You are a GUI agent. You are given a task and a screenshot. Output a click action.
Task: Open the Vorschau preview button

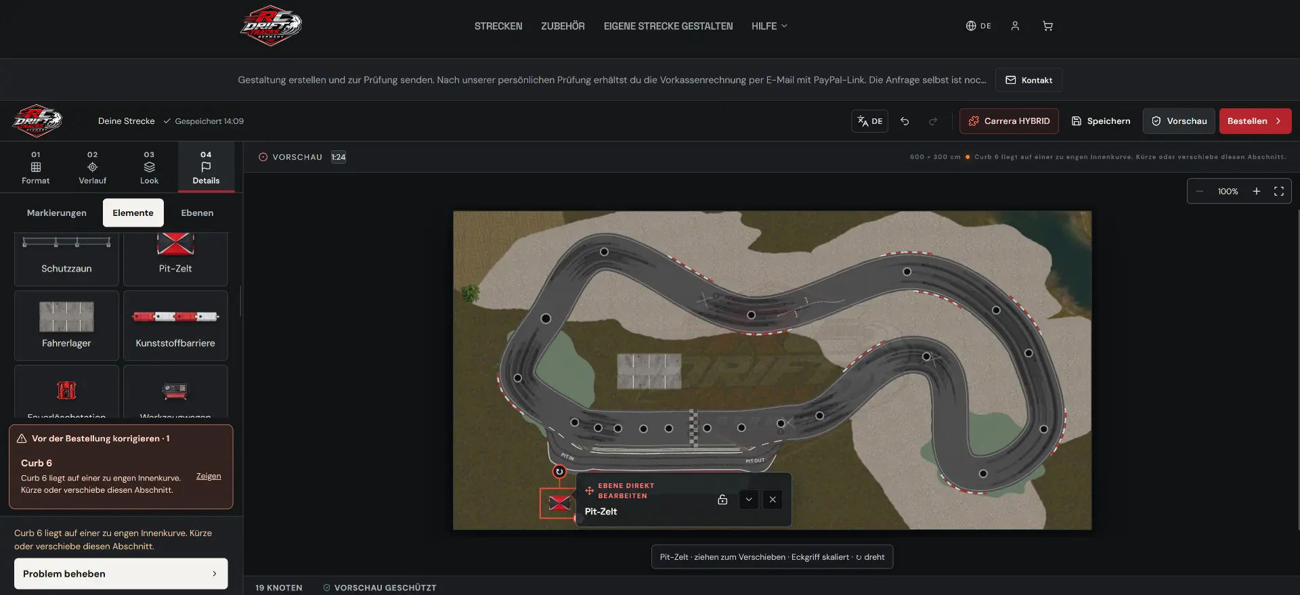click(1179, 121)
